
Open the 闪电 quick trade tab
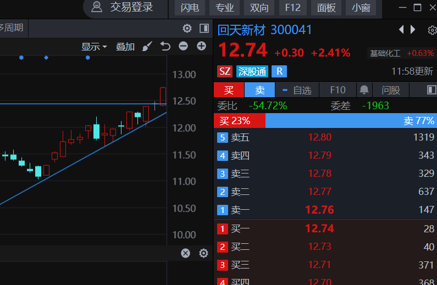(x=190, y=8)
